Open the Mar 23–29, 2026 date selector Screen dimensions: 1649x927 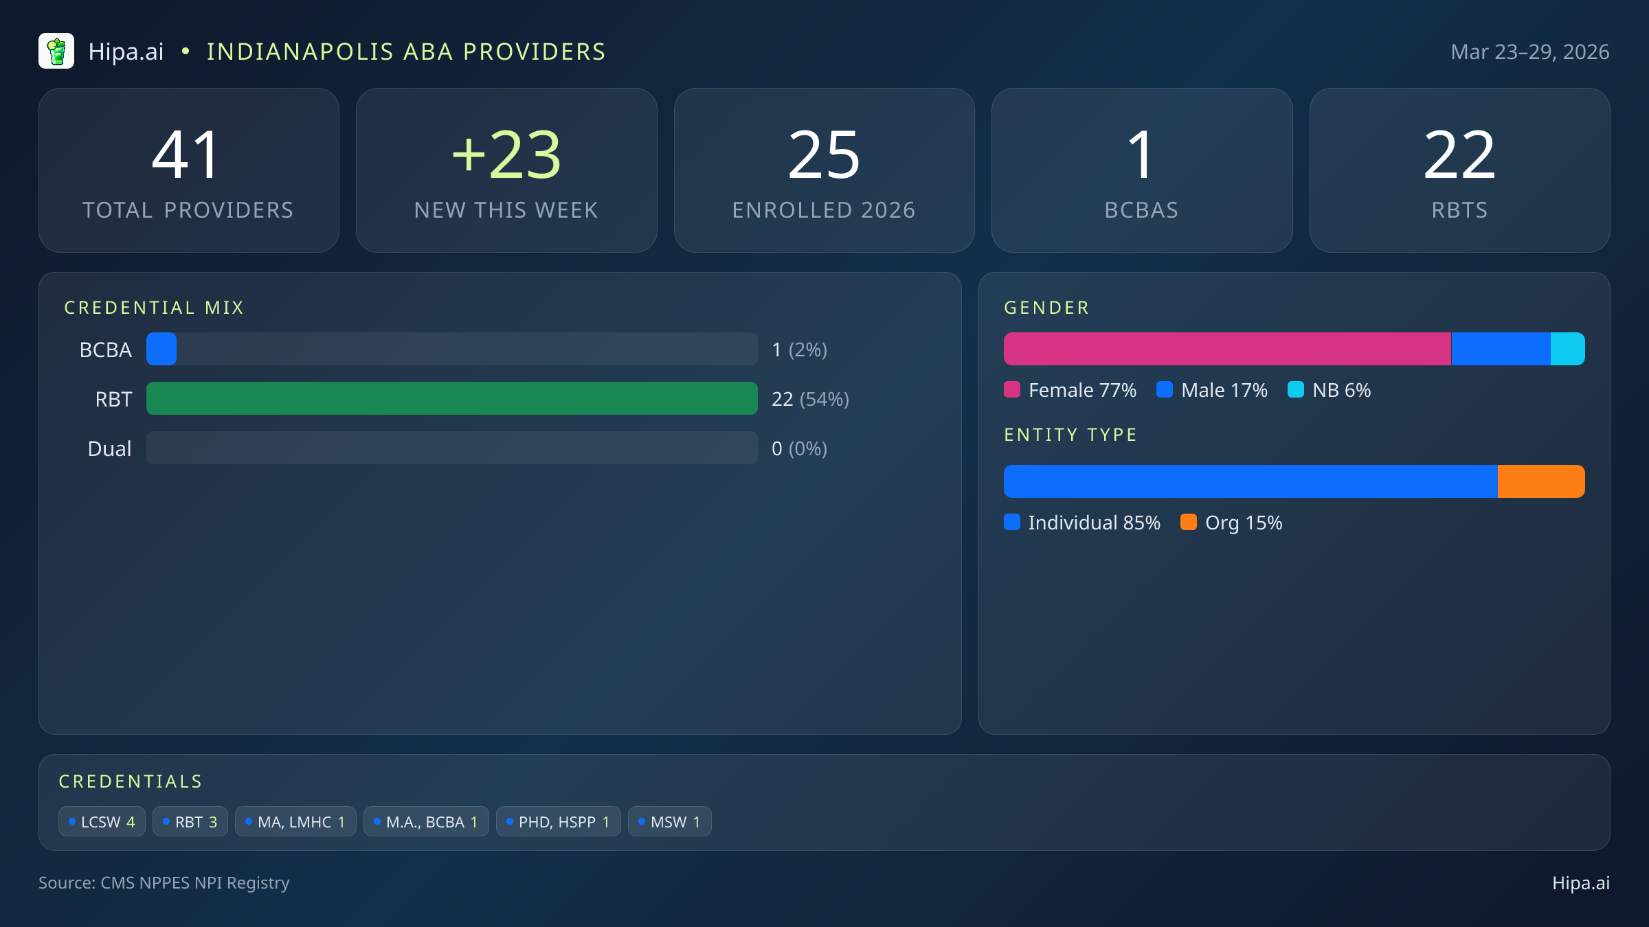point(1531,51)
